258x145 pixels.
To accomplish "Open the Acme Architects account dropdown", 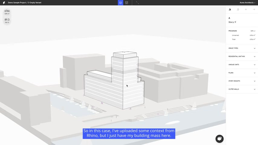I will (247, 3).
